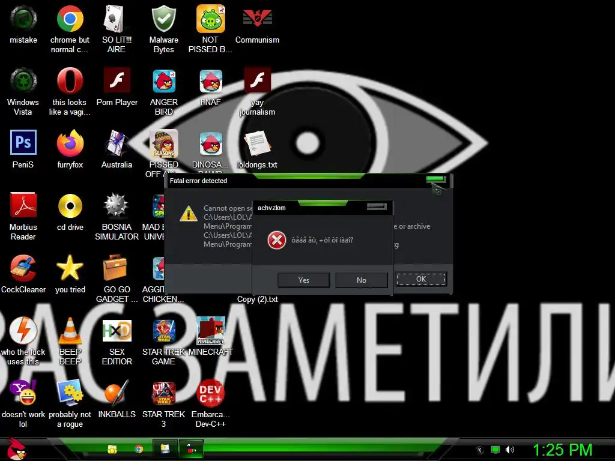Select the 'DINOSA...' red bird icon
Image resolution: width=615 pixels, height=461 pixels.
tap(211, 143)
